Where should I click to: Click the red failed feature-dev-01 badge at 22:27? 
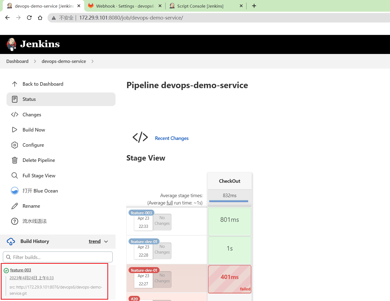pyautogui.click(x=144, y=270)
